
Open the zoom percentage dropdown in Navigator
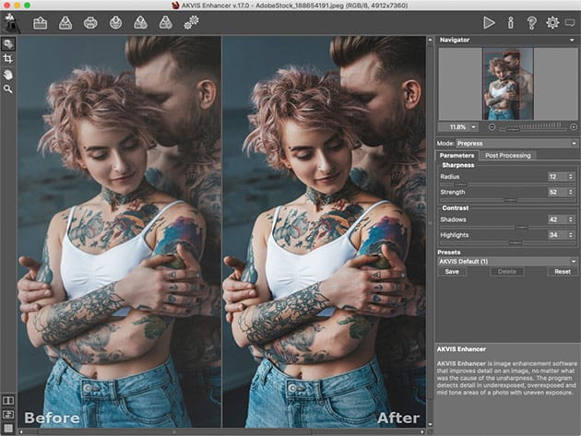point(475,126)
